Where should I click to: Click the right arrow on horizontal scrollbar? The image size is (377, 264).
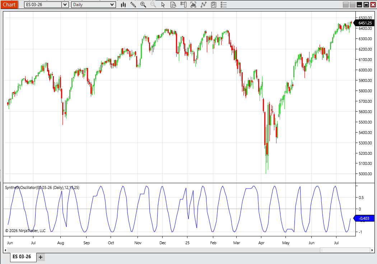372,250
